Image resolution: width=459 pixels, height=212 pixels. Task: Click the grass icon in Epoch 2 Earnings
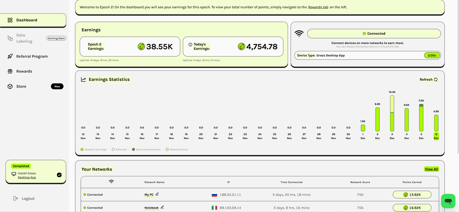[x=141, y=47]
